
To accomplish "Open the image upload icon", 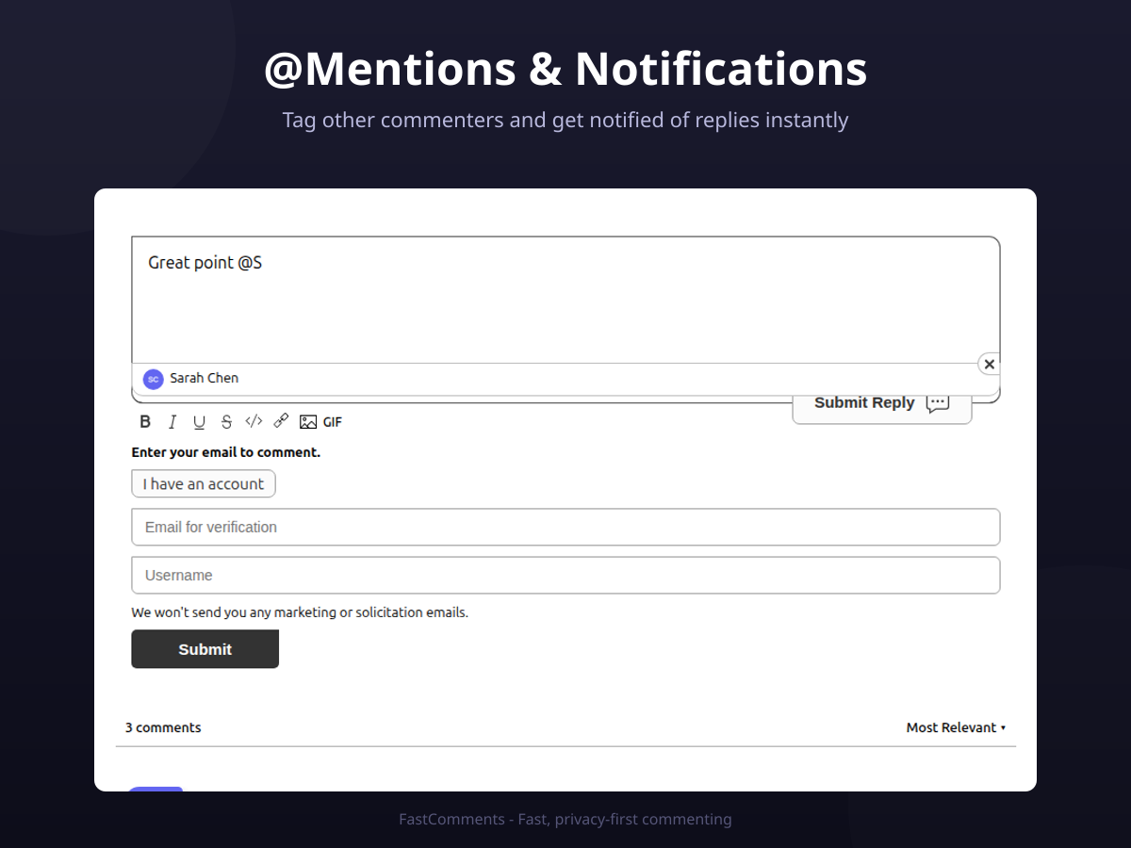I will [308, 422].
